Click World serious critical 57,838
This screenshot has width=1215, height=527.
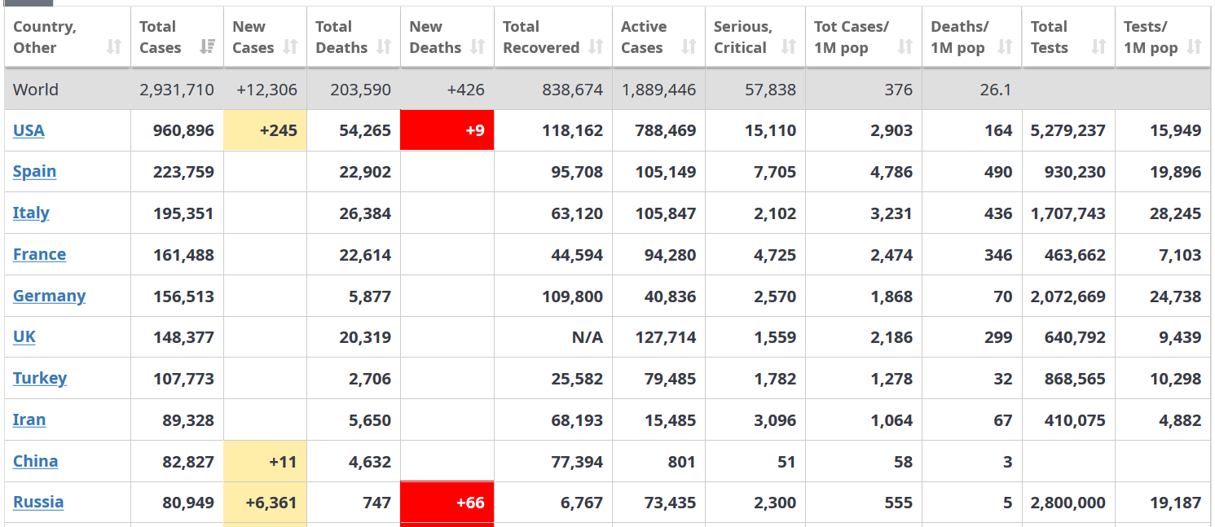770,90
